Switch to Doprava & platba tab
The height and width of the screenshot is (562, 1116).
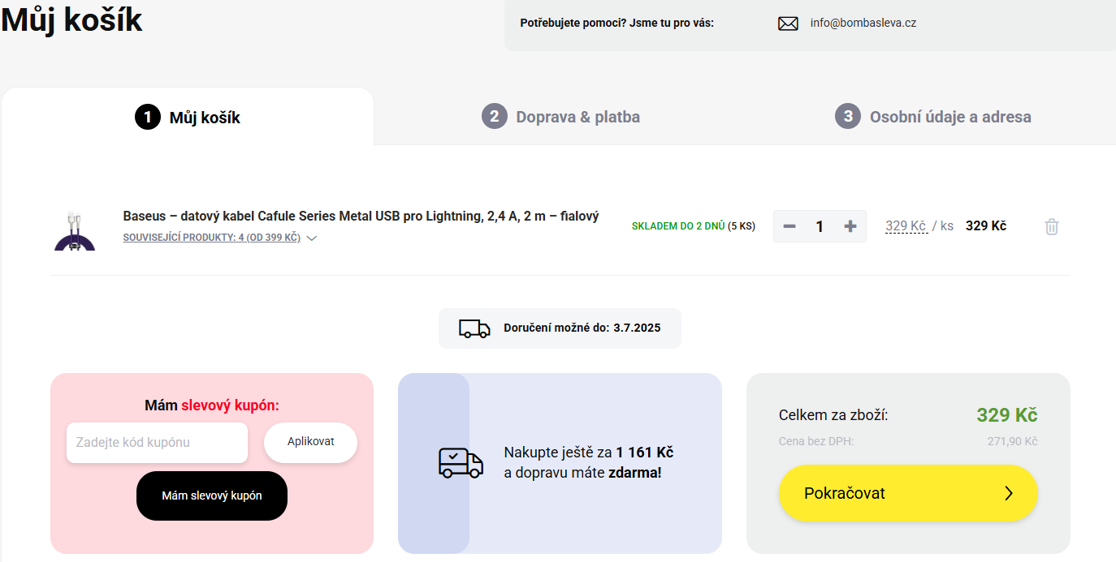pos(577,117)
